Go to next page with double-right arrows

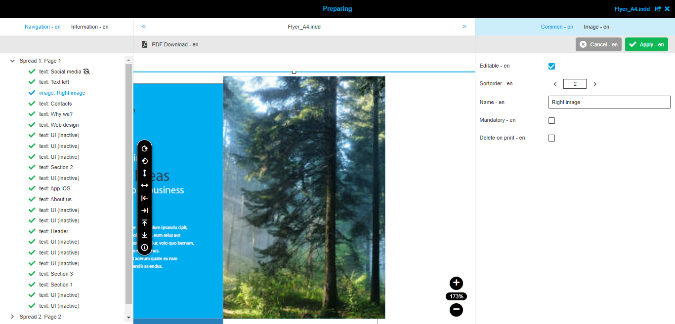[464, 27]
